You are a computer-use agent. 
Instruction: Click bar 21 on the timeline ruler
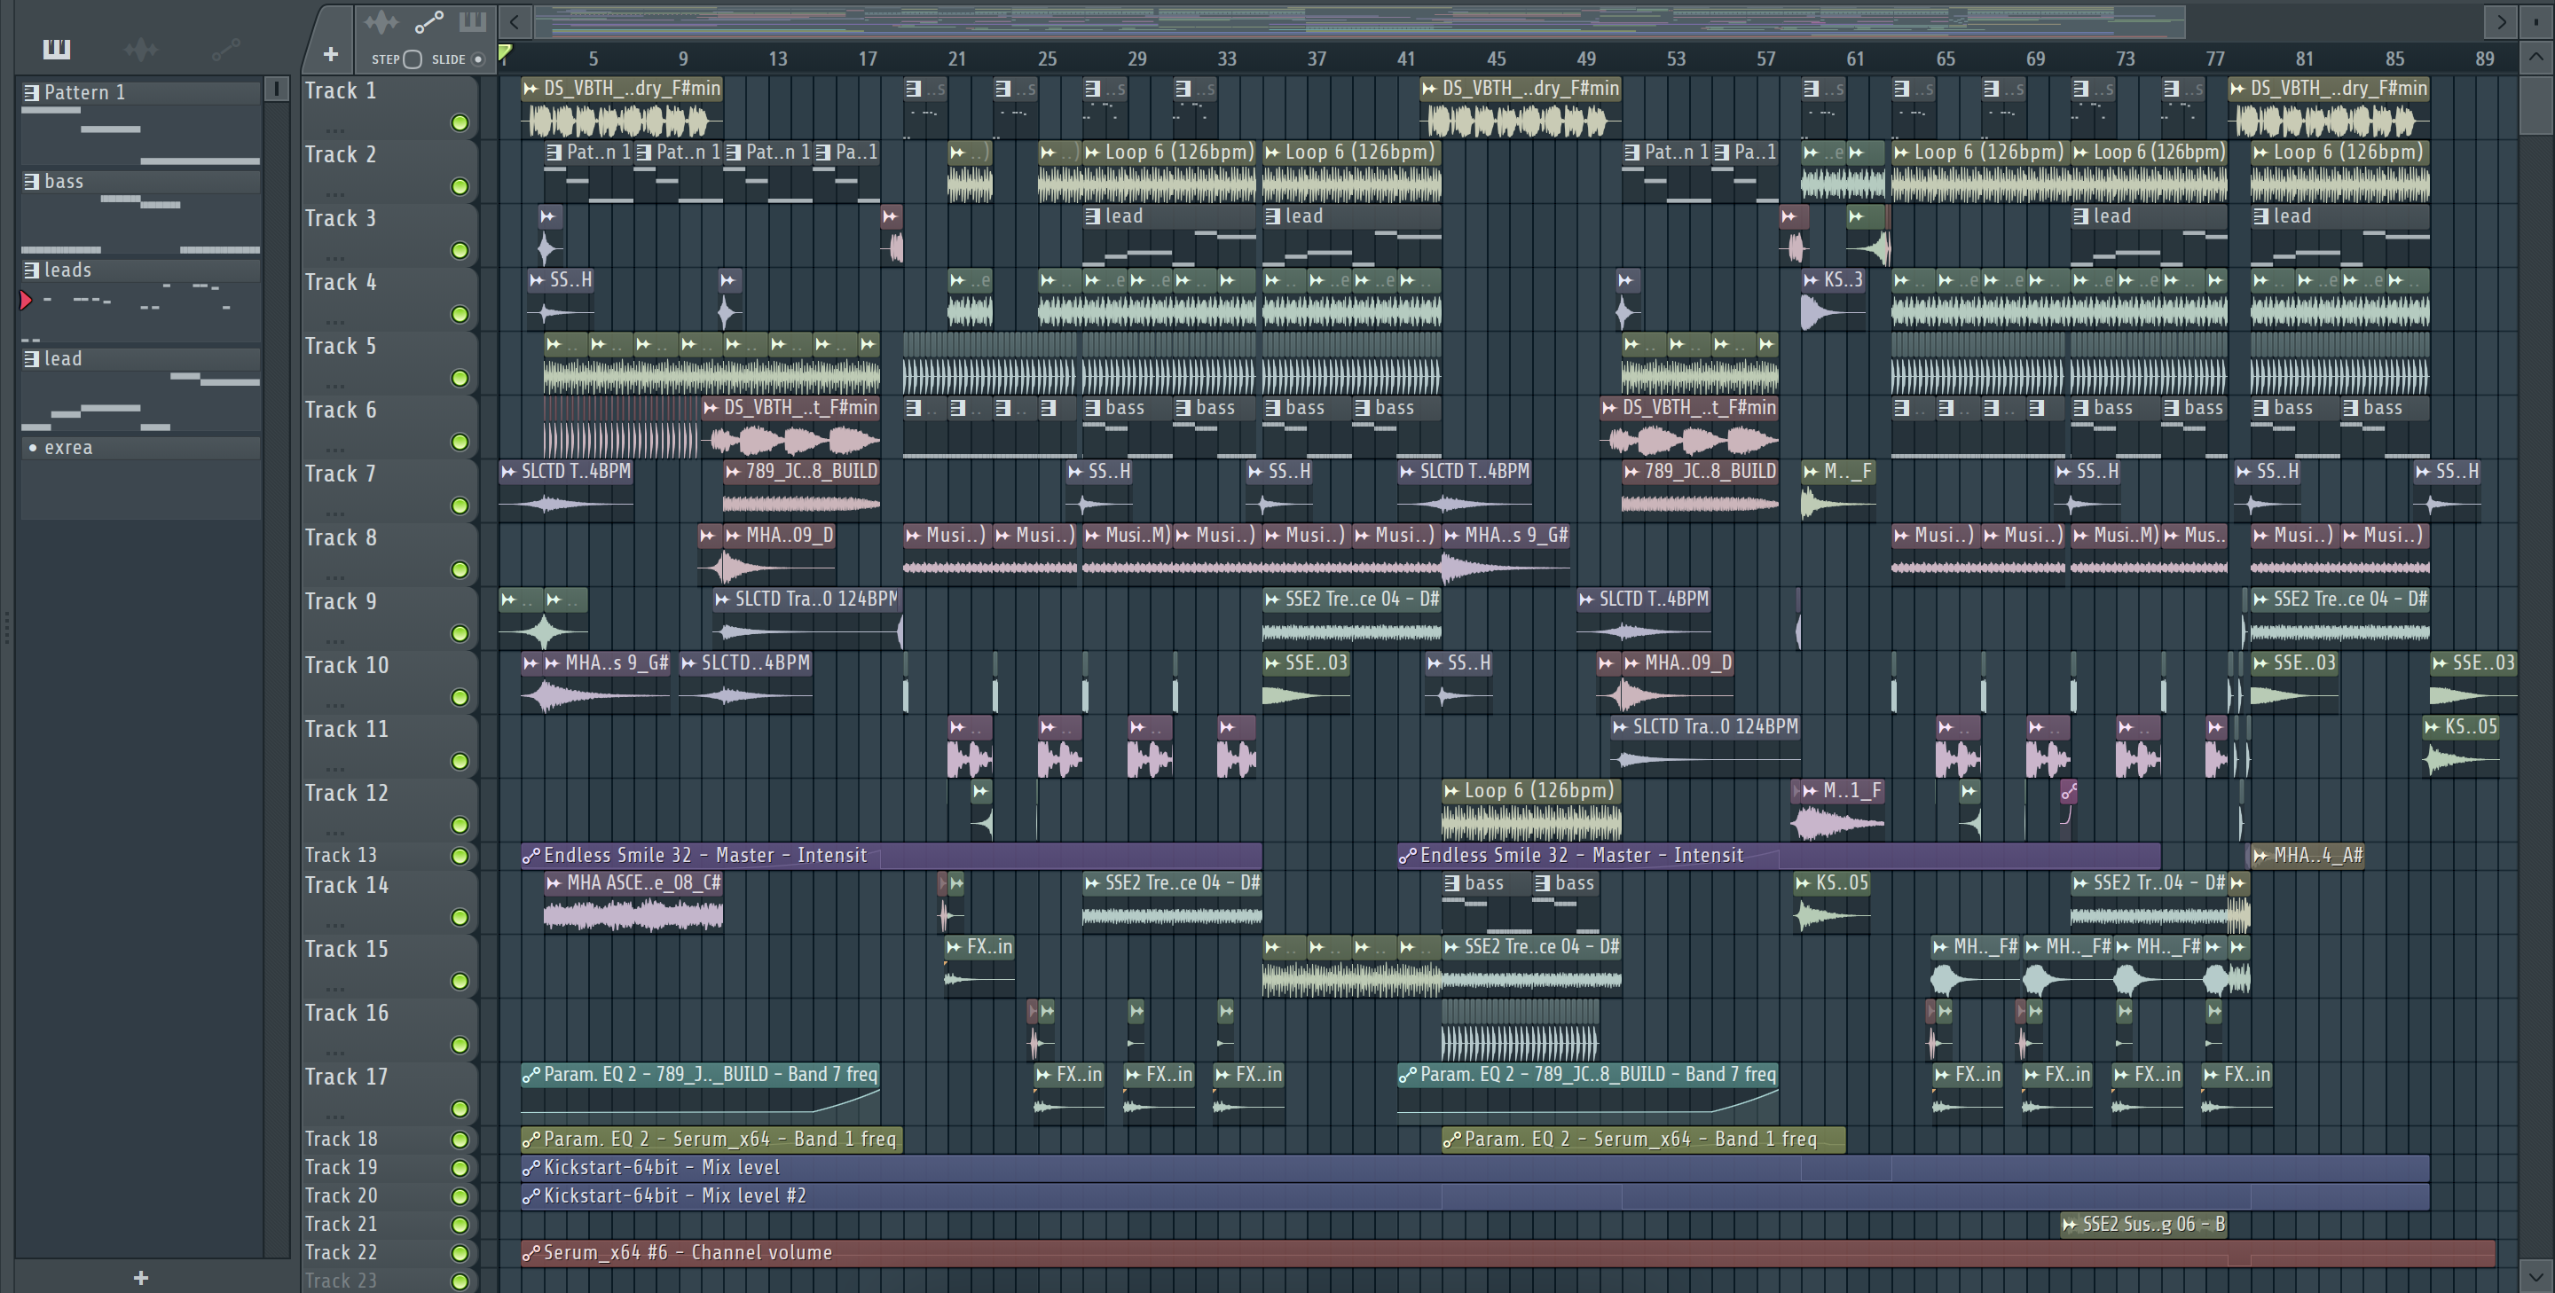tap(957, 59)
